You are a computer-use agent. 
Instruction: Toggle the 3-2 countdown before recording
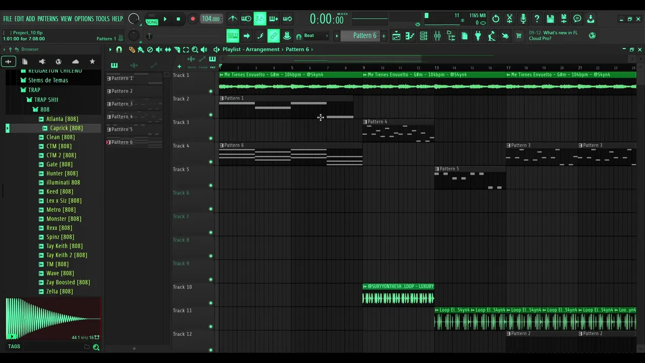tap(260, 19)
